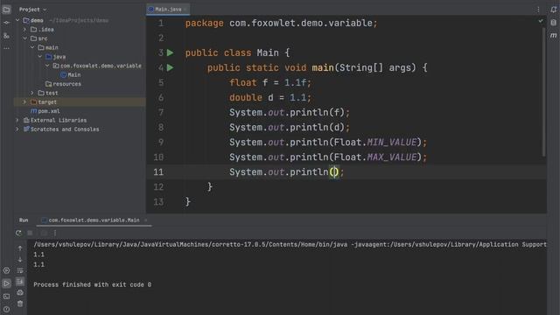Close the com.foxowlet.demo.variable.Main run tab
This screenshot has width=560, height=315.
[146, 220]
